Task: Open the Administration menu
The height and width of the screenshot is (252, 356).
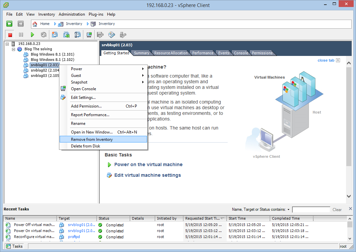Action: pyautogui.click(x=72, y=14)
